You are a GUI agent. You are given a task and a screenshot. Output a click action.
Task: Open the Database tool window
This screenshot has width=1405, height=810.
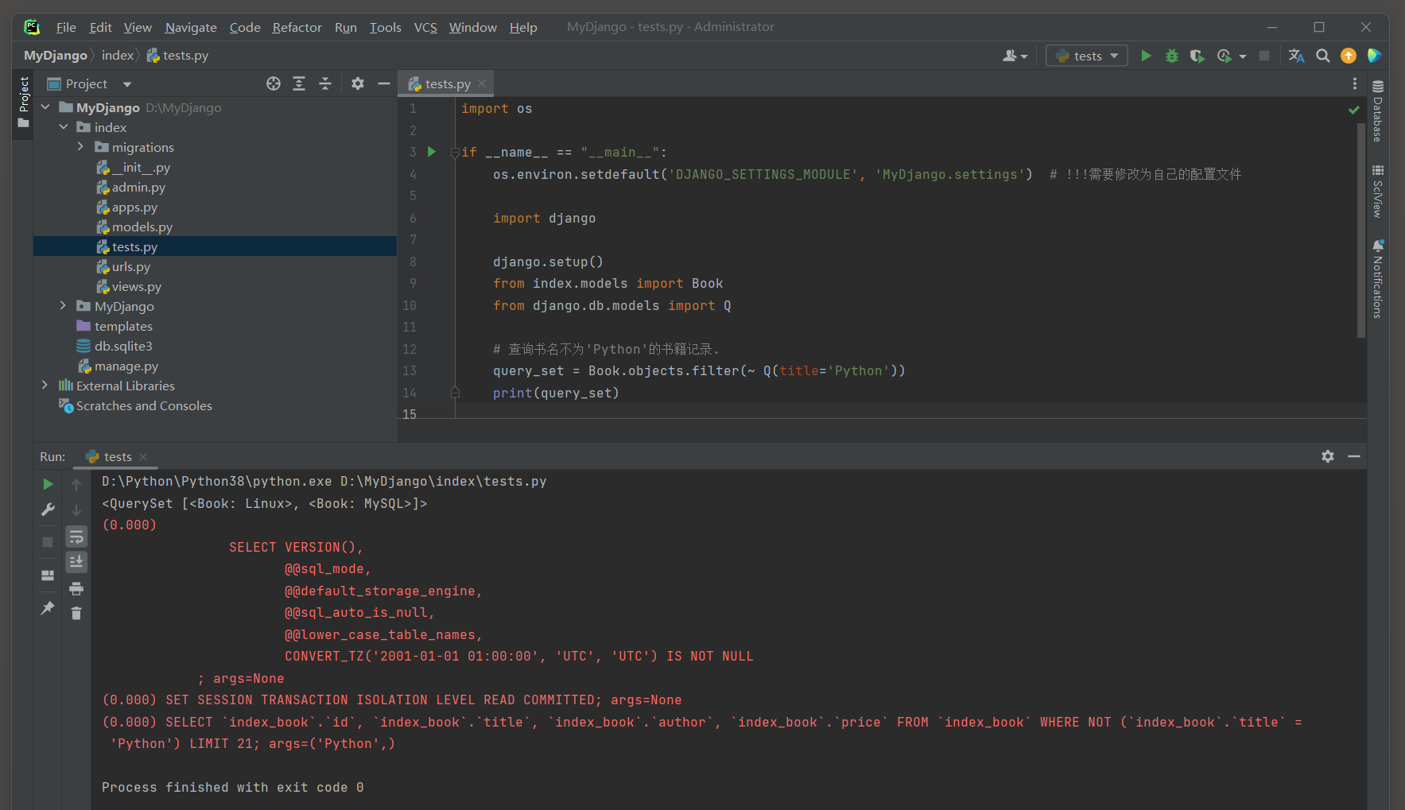[1378, 110]
